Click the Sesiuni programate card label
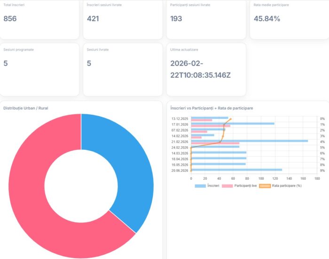The width and height of the screenshot is (329, 259). [18, 50]
